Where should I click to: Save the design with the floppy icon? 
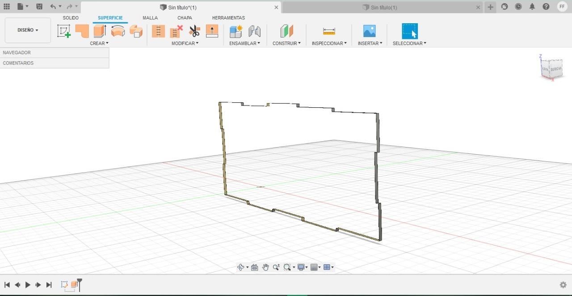39,7
